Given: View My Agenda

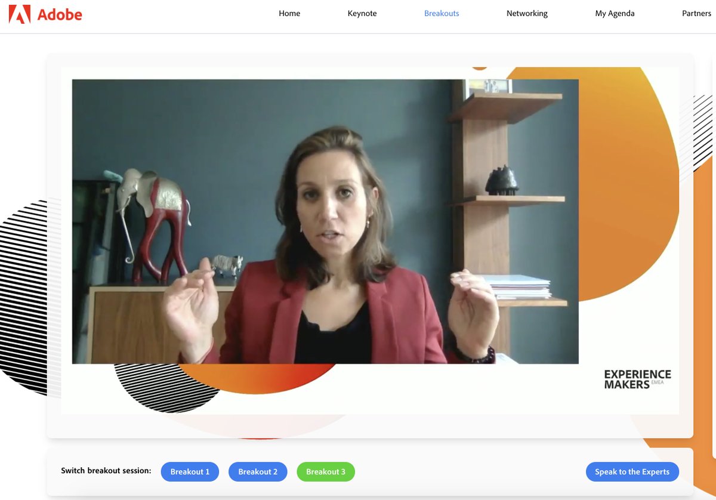Looking at the screenshot, I should (x=615, y=13).
